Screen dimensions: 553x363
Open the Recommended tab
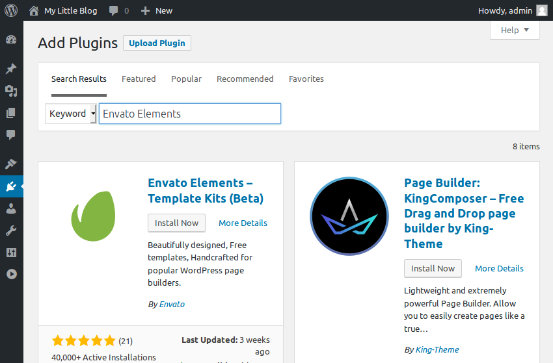245,79
